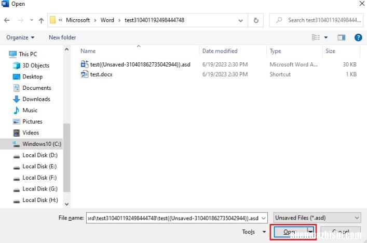Expand the File name dropdown arrow
This screenshot has height=243, width=367.
click(264, 218)
